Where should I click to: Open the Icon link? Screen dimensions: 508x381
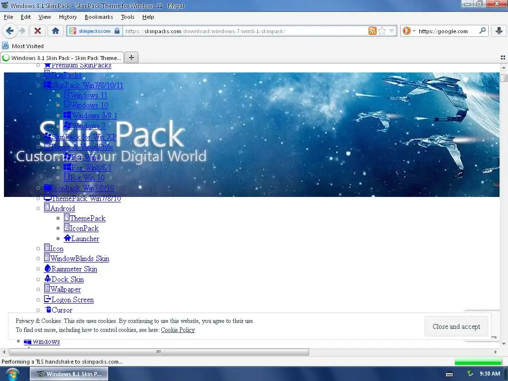coord(54,249)
